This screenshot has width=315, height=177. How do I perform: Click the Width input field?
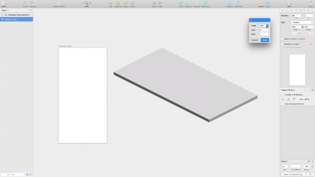[x=296, y=27]
